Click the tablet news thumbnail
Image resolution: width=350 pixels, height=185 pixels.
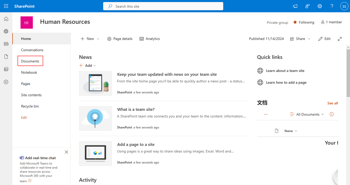pyautogui.click(x=95, y=83)
